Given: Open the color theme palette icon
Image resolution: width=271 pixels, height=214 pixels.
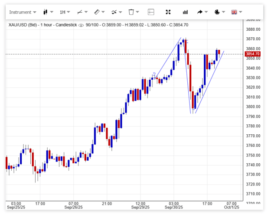Looking at the screenshot, I should (x=217, y=12).
